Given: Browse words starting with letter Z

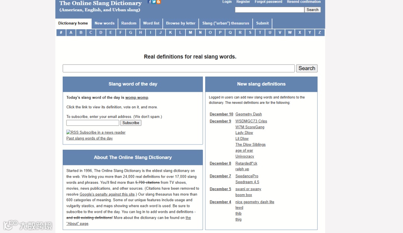Looking at the screenshot, I should (x=320, y=32).
